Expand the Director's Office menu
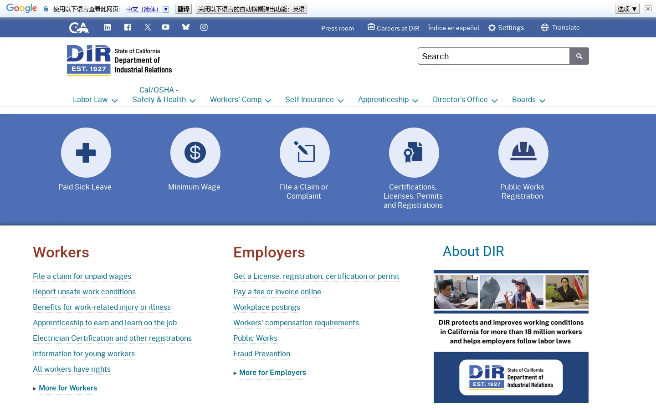Image resolution: width=656 pixels, height=410 pixels. coord(465,100)
